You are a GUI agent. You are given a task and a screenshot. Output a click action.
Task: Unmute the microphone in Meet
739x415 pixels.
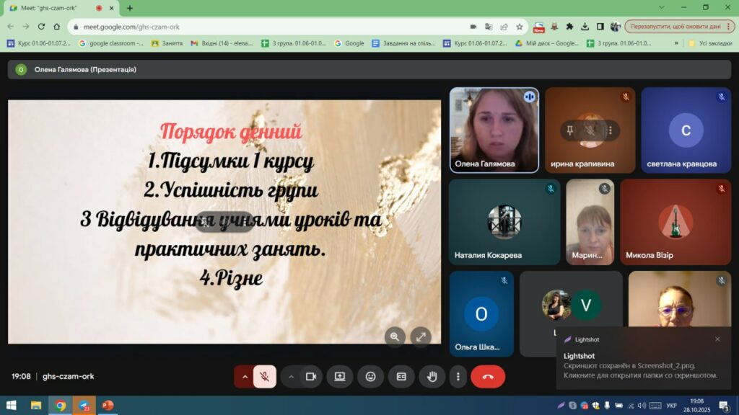(x=265, y=376)
